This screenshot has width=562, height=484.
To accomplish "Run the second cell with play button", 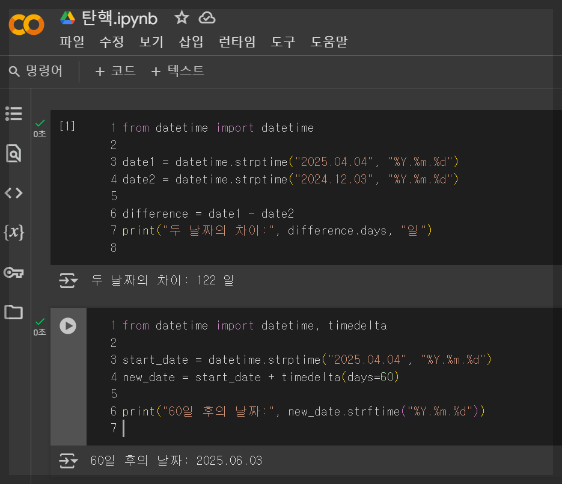I will click(x=68, y=326).
